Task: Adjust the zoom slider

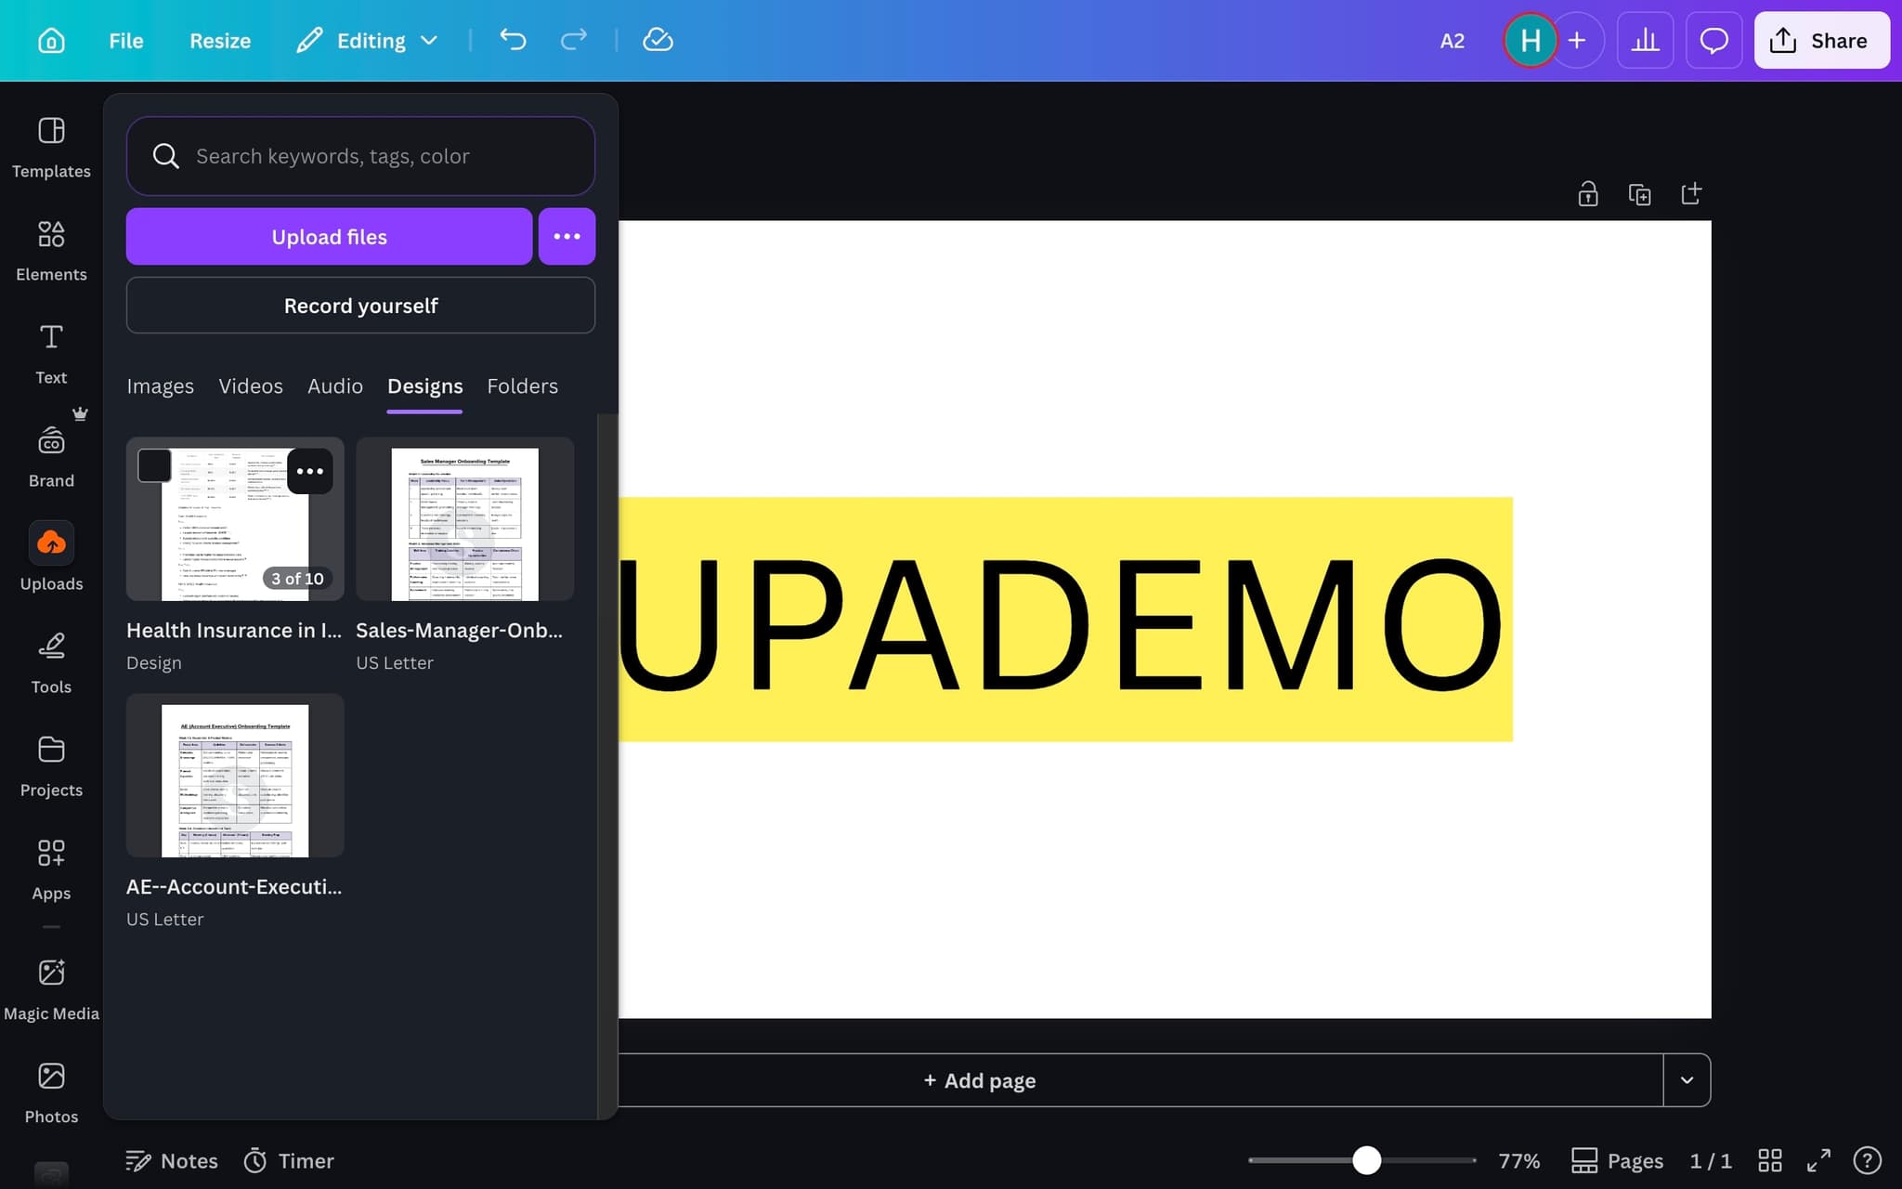Action: click(x=1365, y=1160)
